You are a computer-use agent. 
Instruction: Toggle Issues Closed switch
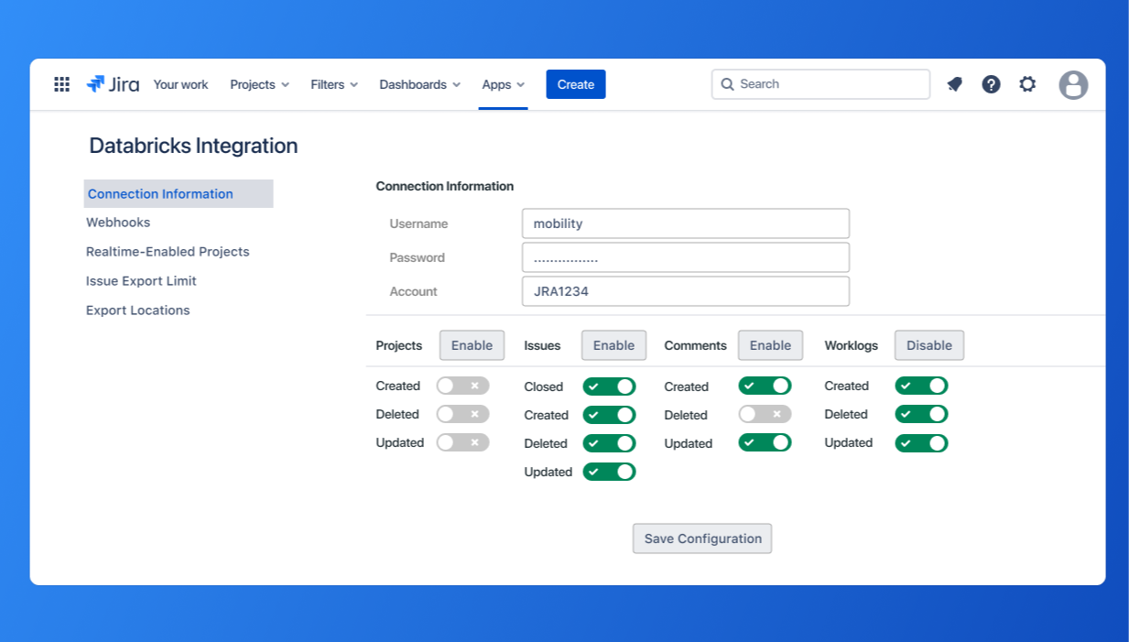[x=609, y=386]
